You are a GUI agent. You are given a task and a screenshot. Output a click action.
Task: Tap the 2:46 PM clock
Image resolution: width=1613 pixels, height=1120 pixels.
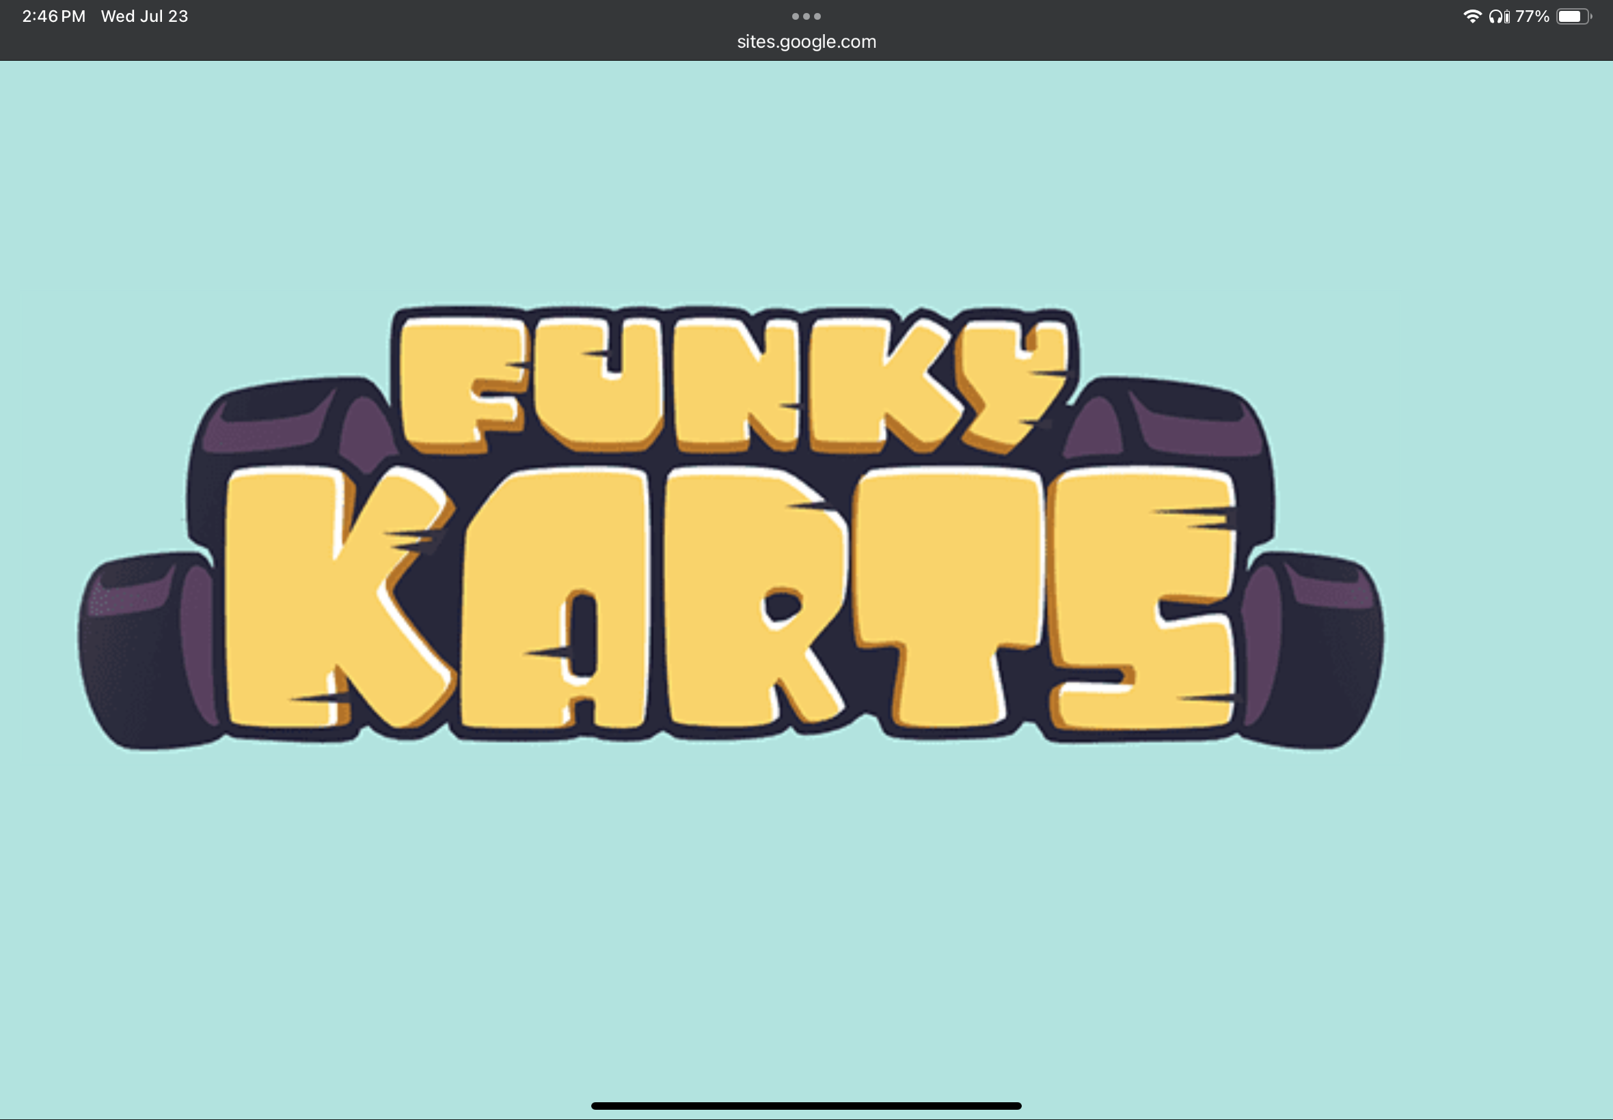(54, 16)
